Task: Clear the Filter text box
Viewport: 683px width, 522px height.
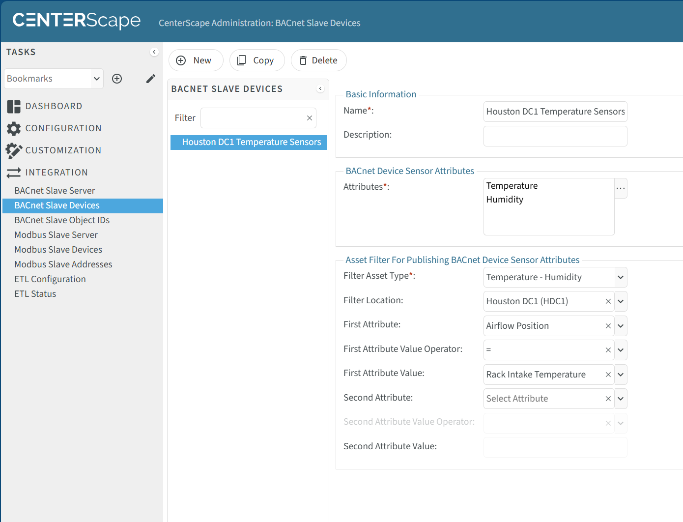Action: coord(310,118)
